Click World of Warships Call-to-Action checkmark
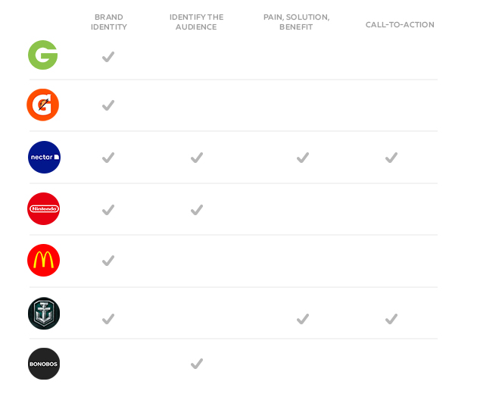This screenshot has width=477, height=394. click(391, 319)
